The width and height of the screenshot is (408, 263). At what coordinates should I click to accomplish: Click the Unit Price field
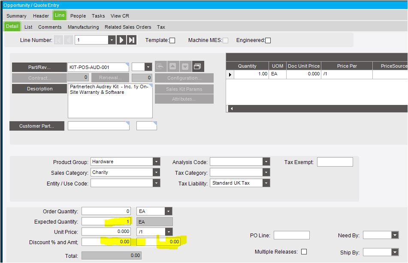click(106, 232)
